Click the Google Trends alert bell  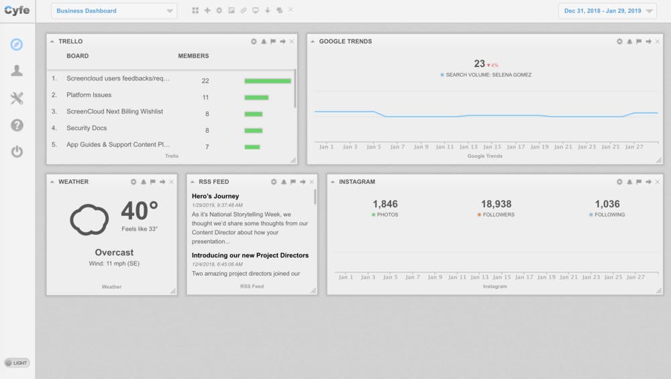pos(629,42)
